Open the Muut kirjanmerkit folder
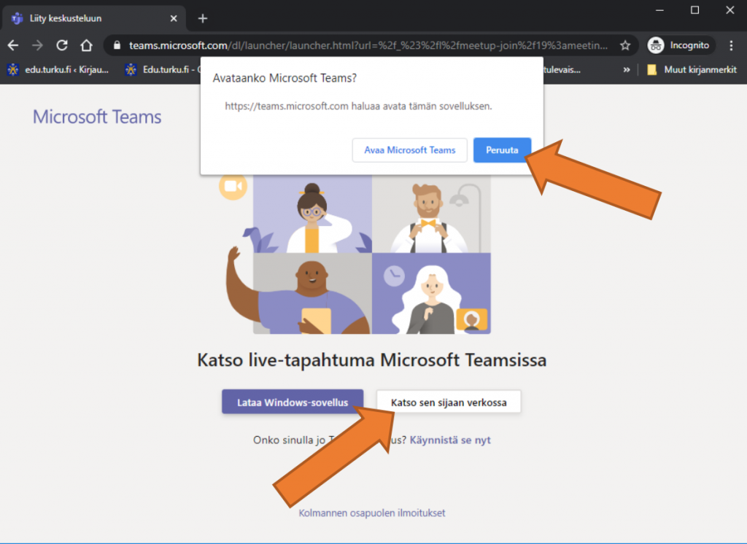 click(692, 69)
